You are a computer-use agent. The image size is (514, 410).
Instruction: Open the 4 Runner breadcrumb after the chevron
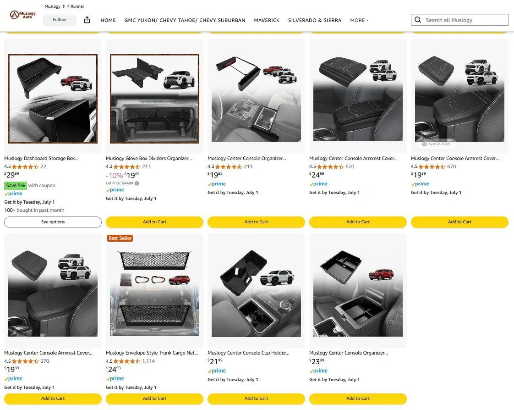[76, 6]
